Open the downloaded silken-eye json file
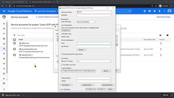This screenshot has height=98, width=174. (13, 95)
